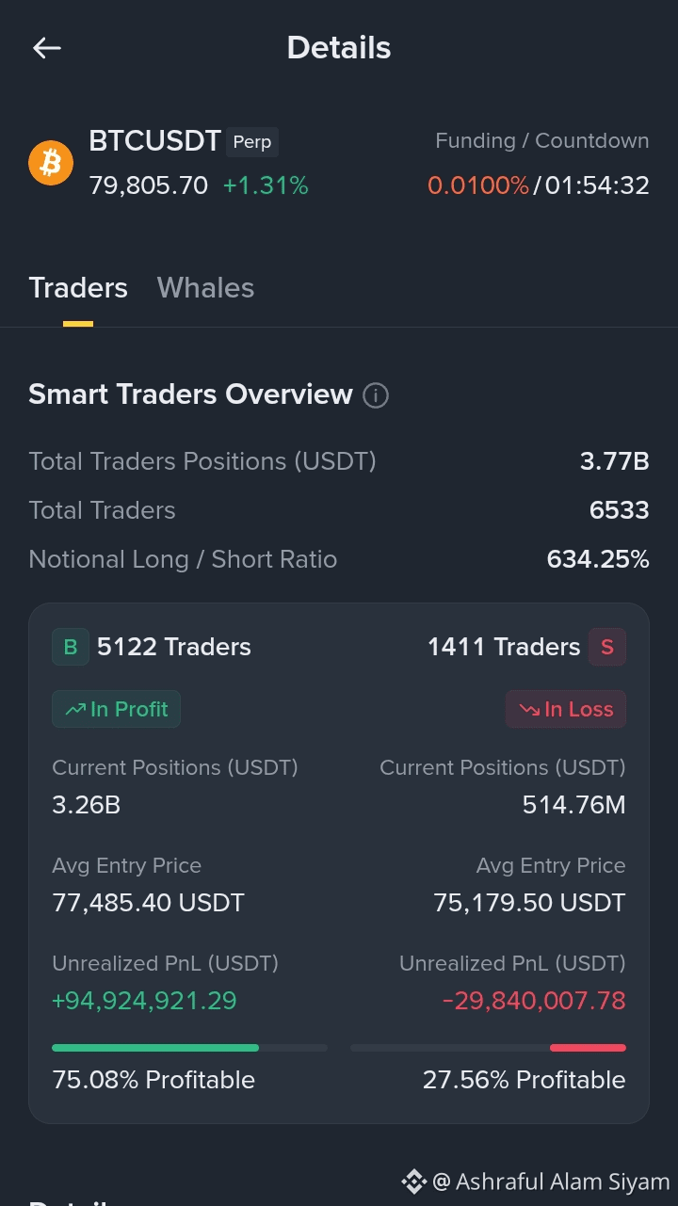Select the 5122 Traders long header
The image size is (678, 1206).
[x=174, y=647]
